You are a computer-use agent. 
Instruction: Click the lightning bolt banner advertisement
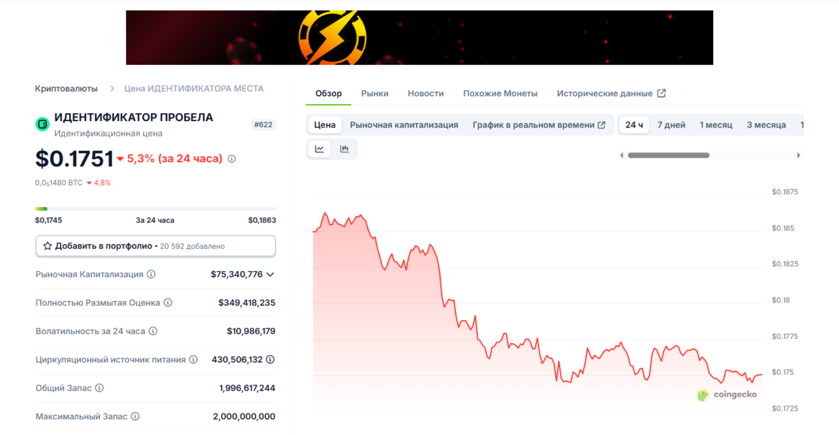point(419,38)
